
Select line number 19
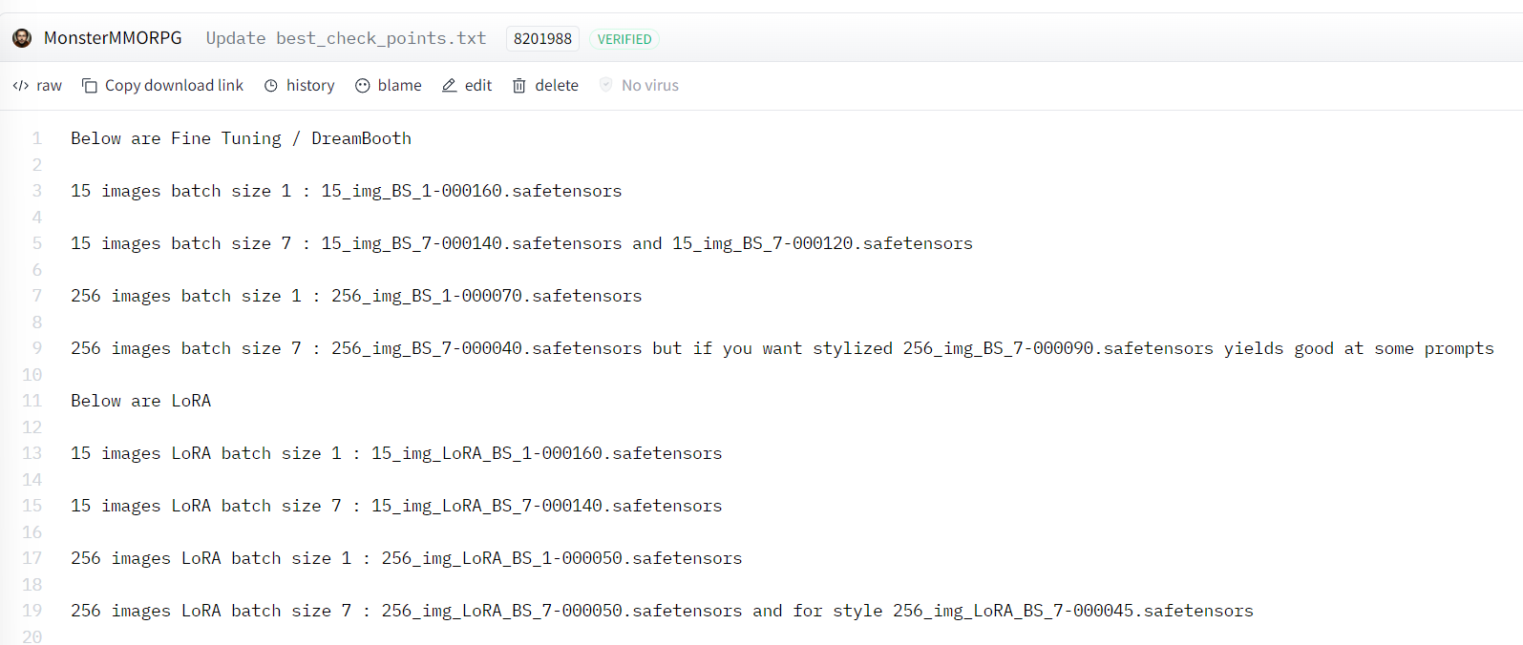pyautogui.click(x=32, y=611)
